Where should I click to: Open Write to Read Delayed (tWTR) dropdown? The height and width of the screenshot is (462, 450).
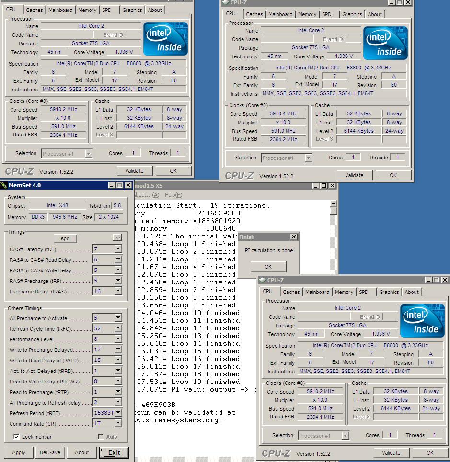tap(118, 360)
